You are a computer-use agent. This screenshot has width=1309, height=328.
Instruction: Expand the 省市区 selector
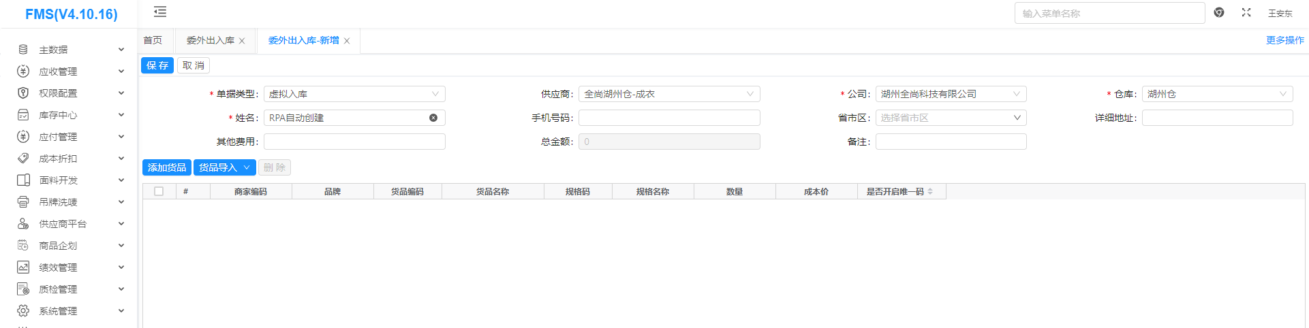point(951,118)
